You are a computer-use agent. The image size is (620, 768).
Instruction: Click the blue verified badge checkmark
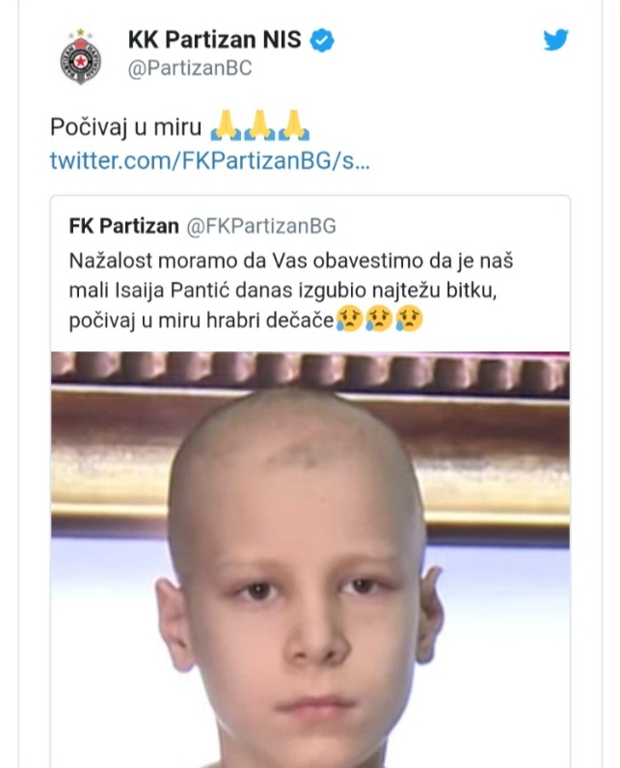pyautogui.click(x=322, y=41)
